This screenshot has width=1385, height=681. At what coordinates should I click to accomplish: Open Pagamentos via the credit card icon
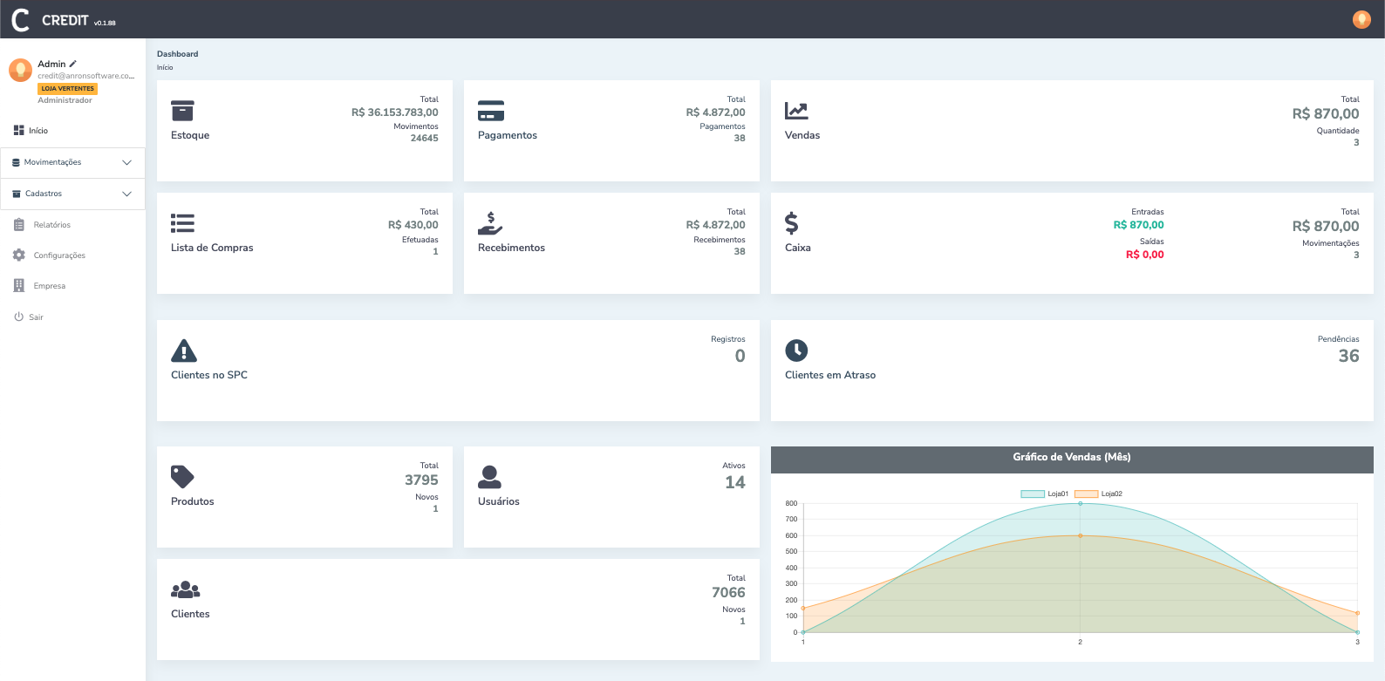coord(491,111)
